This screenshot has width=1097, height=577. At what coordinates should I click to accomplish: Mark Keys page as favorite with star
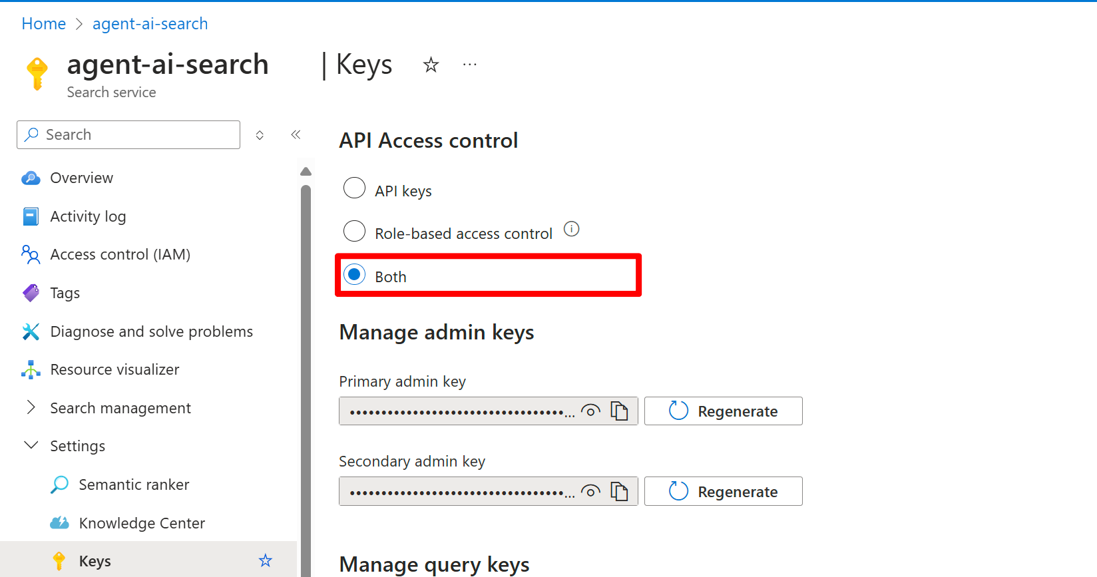(x=431, y=65)
